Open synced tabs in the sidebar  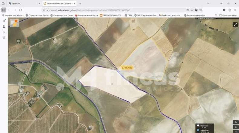[x=4, y=27]
